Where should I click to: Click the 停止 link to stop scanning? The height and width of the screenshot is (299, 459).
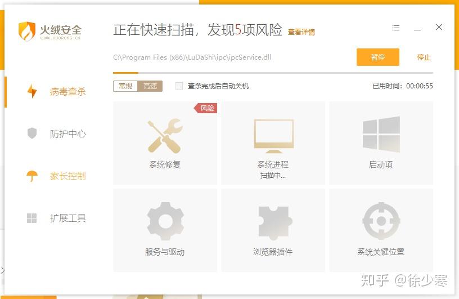click(x=424, y=57)
